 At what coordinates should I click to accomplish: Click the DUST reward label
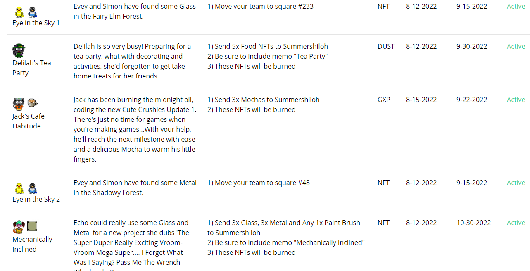click(x=386, y=46)
